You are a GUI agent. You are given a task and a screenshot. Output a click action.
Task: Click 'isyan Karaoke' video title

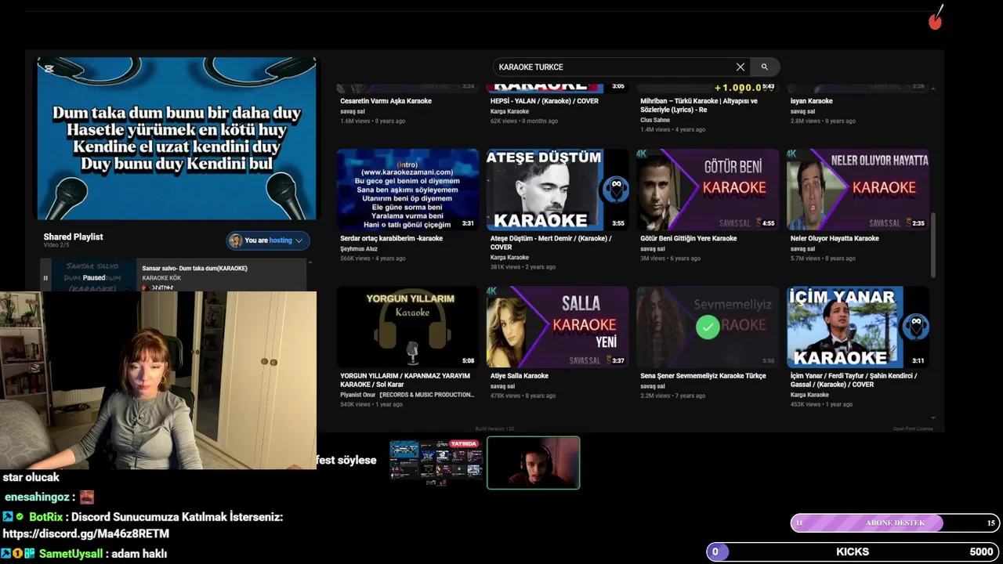(811, 101)
